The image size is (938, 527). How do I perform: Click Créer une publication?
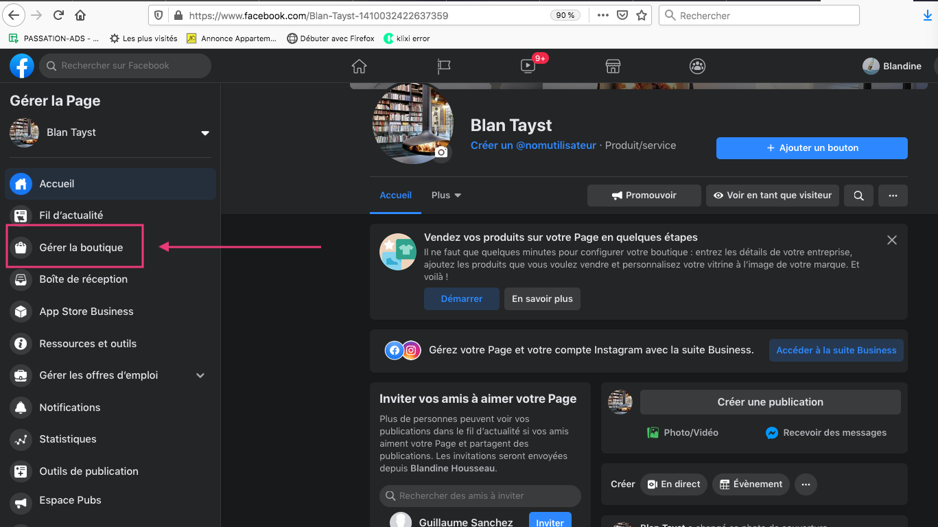(771, 402)
